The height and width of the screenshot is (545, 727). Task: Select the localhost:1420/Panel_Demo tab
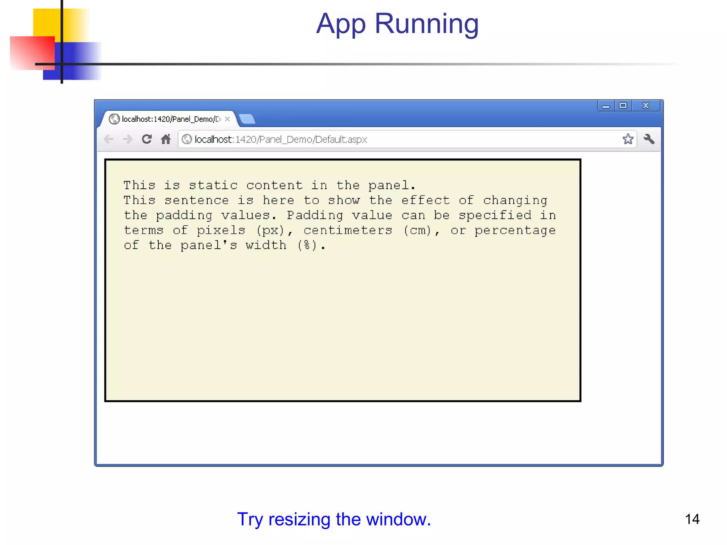[x=168, y=119]
